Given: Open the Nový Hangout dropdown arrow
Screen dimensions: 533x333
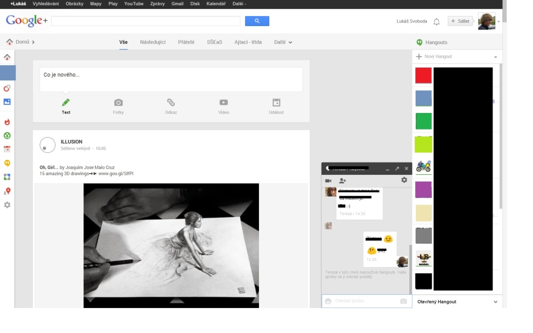Looking at the screenshot, I should click(x=496, y=57).
